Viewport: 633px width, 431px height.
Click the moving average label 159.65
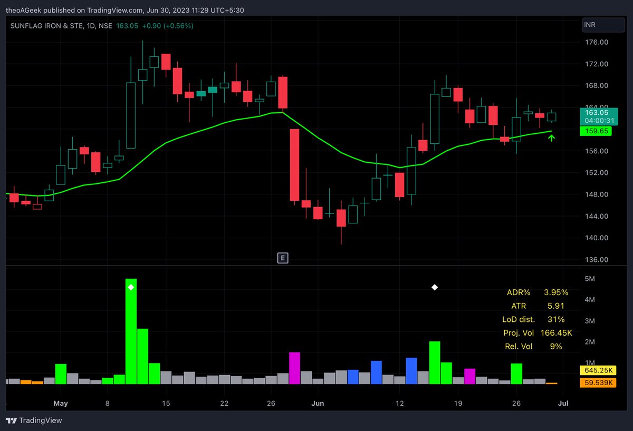pos(596,131)
